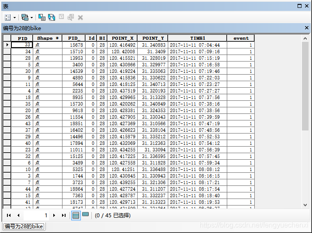Screen dimensions: 312x233
Task: Click the selected count text 0 / 45
Action: tap(112, 215)
